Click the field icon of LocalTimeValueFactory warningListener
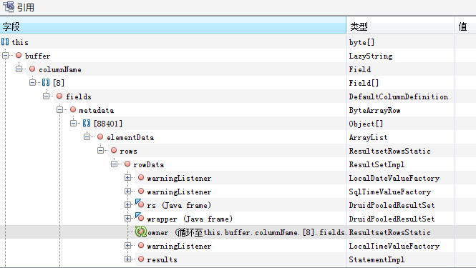The height and width of the screenshot is (268, 476). click(x=141, y=245)
